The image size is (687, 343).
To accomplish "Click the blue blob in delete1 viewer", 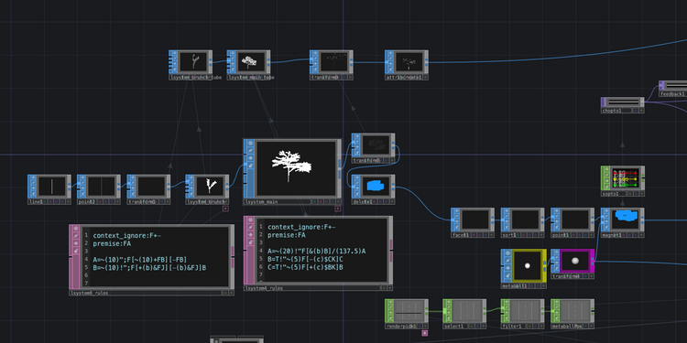I will pyautogui.click(x=375, y=187).
